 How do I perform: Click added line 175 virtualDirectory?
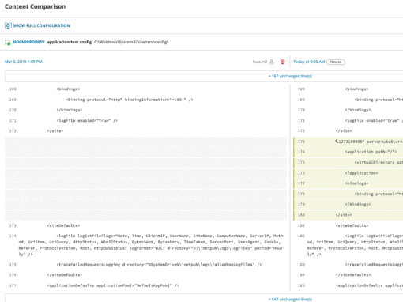(348, 162)
